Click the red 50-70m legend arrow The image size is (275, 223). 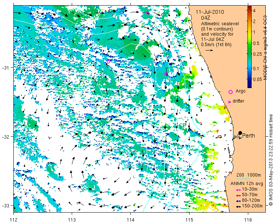click(x=238, y=195)
